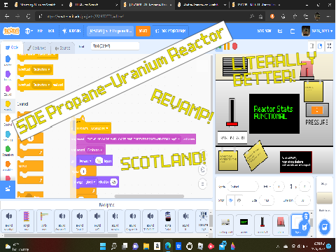
Task: Enter fullscreen stage mode
Action: coord(329,46)
